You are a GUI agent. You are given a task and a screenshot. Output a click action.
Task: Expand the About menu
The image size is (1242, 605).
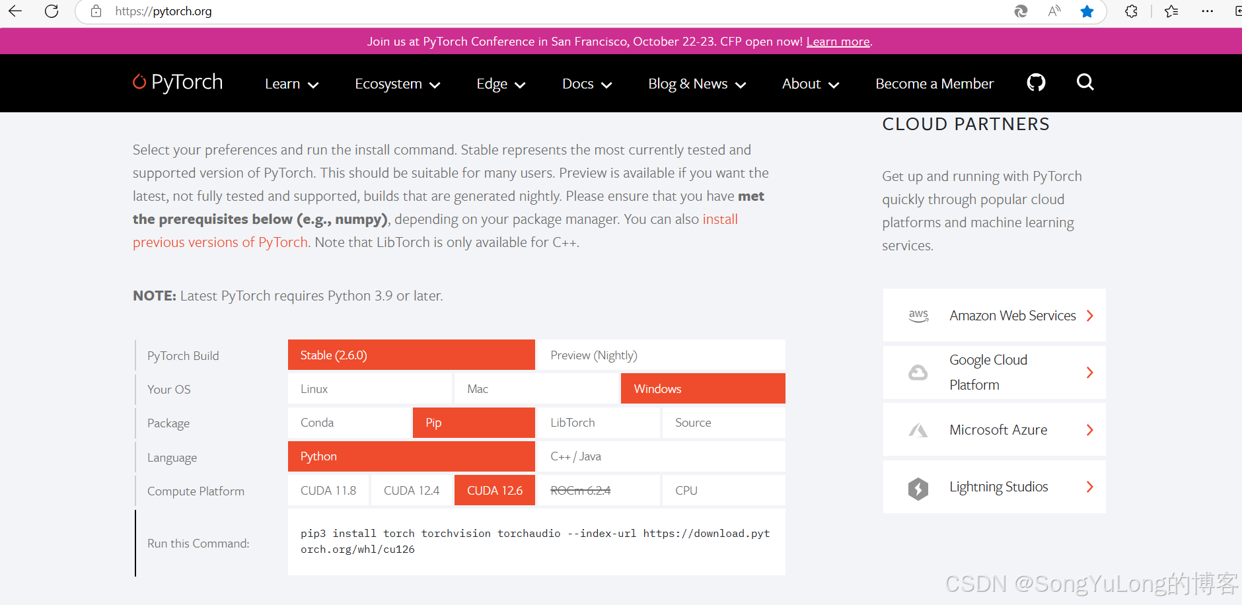pyautogui.click(x=811, y=84)
